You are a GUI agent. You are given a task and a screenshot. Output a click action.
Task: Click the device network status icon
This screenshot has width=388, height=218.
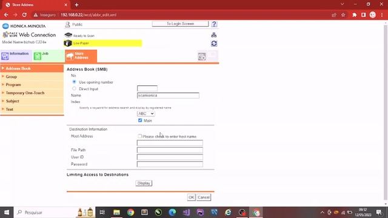click(x=214, y=35)
